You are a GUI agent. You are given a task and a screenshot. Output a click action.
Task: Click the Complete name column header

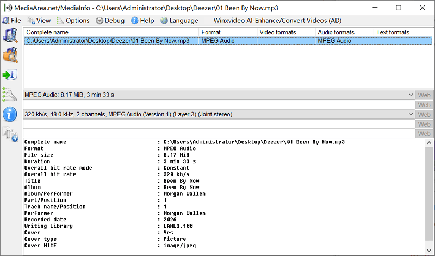click(x=111, y=32)
